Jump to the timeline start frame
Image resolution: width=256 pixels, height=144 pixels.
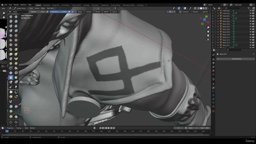[x=100, y=128]
